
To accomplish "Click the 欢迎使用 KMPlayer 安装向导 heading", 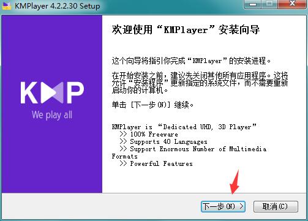I will click(186, 30).
